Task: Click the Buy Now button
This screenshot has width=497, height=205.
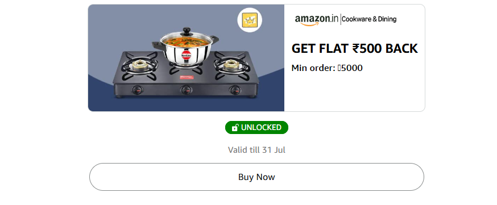Action: tap(256, 177)
